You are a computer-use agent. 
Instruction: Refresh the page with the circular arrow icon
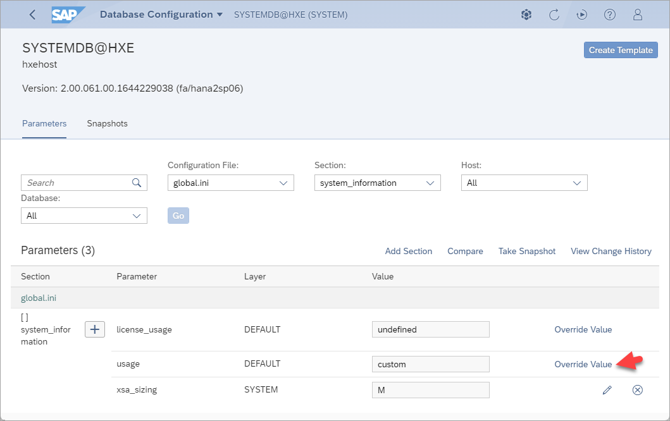point(554,15)
